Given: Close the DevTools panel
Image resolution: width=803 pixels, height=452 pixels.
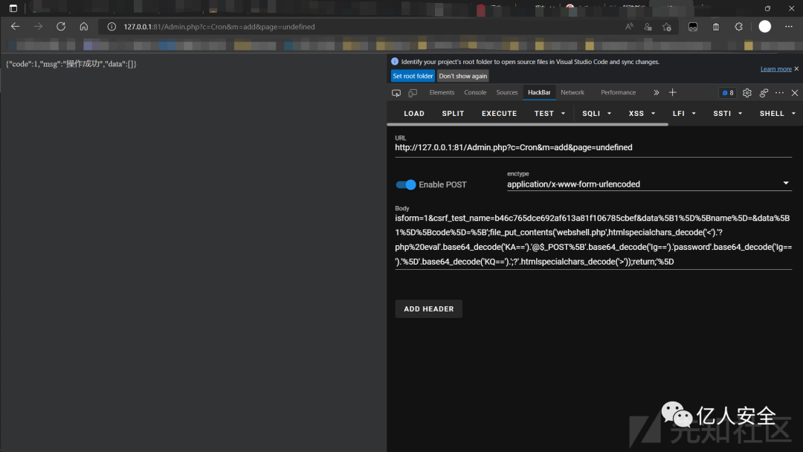Looking at the screenshot, I should tap(794, 93).
